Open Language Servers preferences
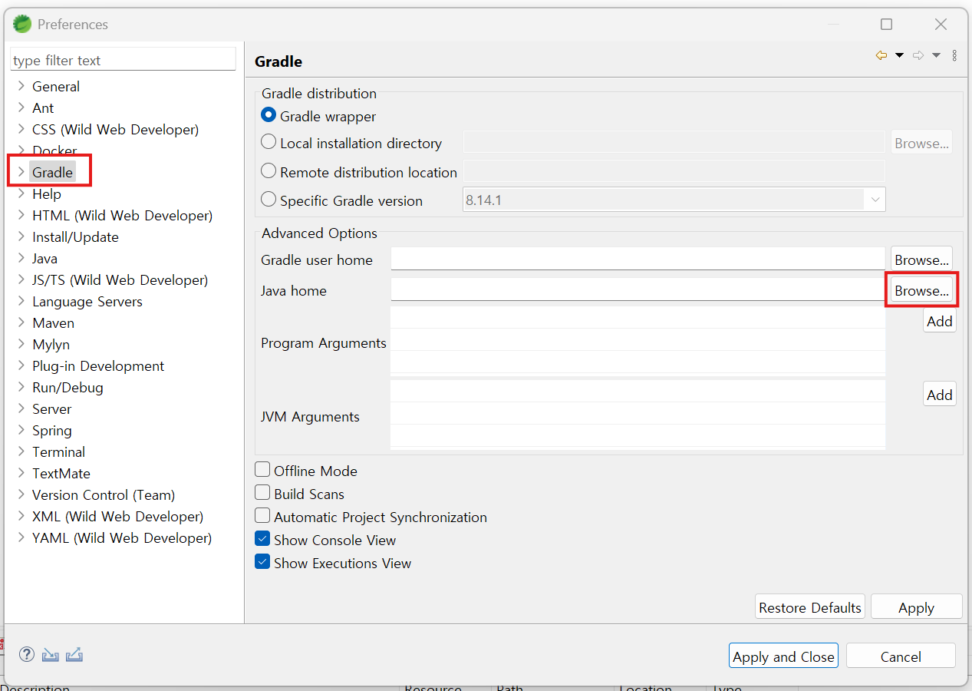972x691 pixels. pyautogui.click(x=87, y=302)
